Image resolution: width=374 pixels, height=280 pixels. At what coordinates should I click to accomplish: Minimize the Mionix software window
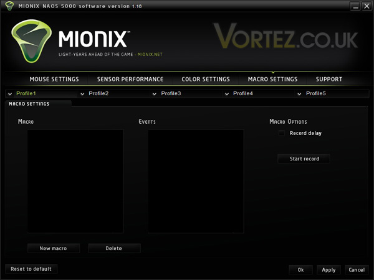pyautogui.click(x=355, y=6)
